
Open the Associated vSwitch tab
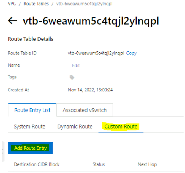pyautogui.click(x=85, y=110)
